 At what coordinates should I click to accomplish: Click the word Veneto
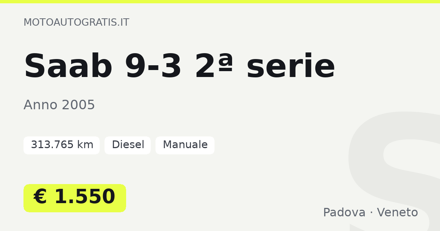397,213
